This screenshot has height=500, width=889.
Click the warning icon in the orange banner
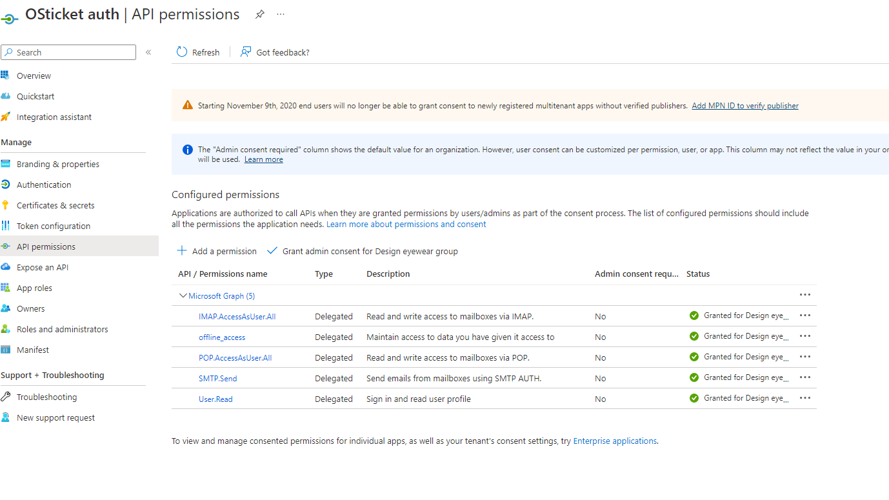[x=188, y=105]
